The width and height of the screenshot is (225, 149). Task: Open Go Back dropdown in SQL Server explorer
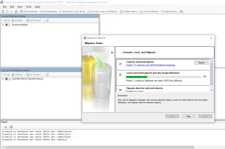(x=25, y=74)
